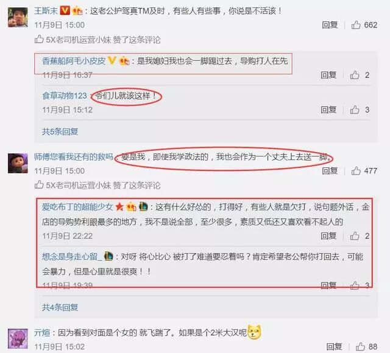Like 亓煊's comment with 88 likes

[x=360, y=346]
